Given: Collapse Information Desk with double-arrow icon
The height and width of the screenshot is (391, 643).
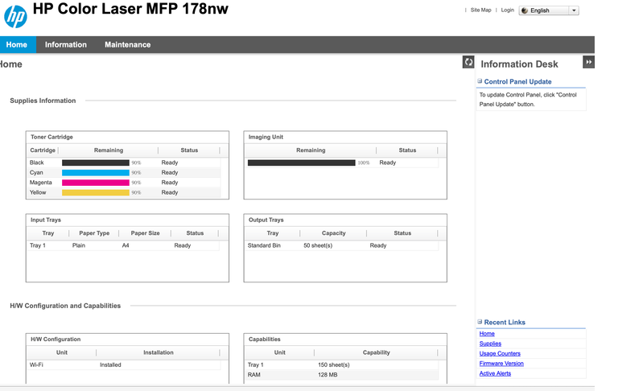Looking at the screenshot, I should tap(588, 62).
